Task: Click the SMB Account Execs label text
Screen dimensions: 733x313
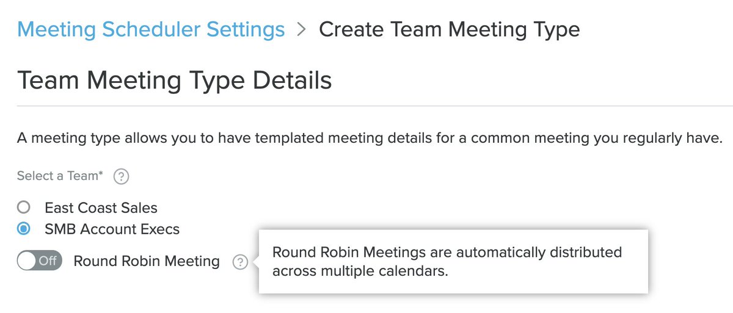Action: [x=112, y=230]
